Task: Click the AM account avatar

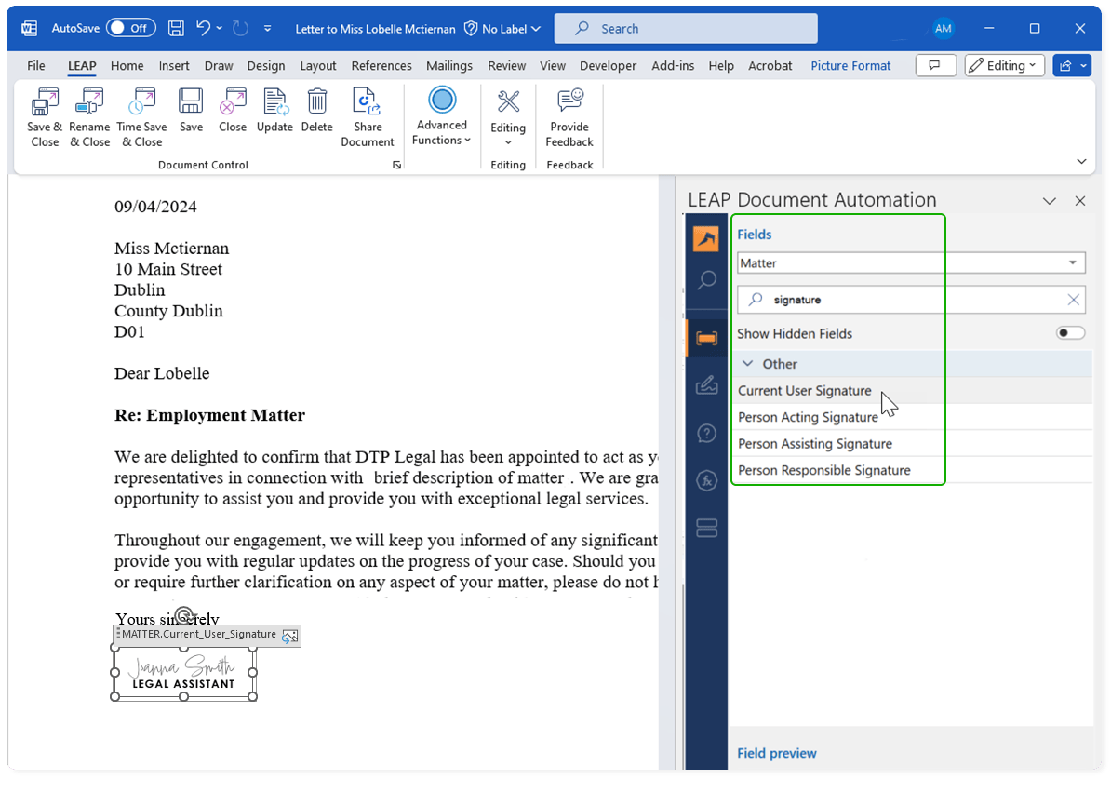Action: pos(943,28)
